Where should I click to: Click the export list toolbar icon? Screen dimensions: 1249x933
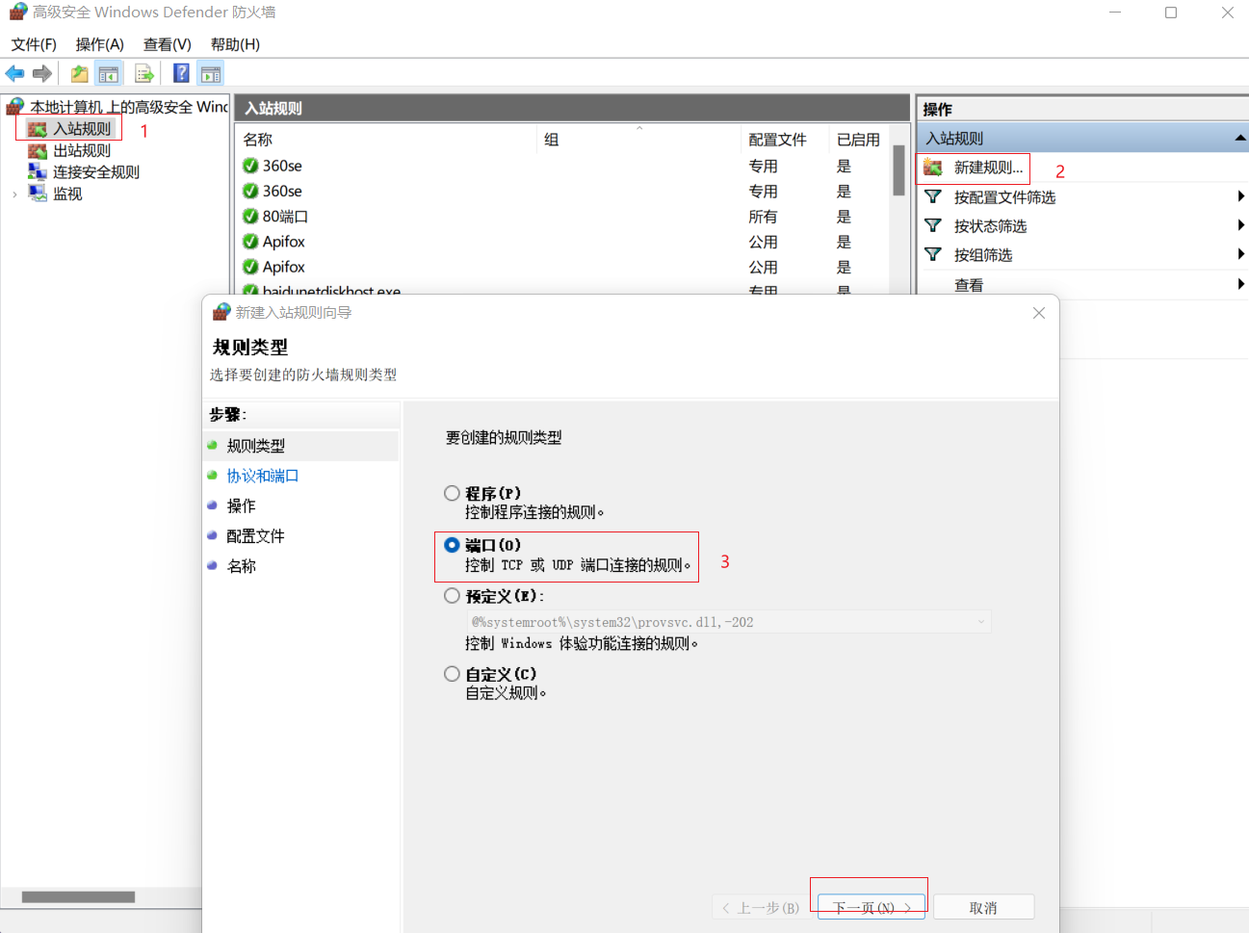click(144, 73)
